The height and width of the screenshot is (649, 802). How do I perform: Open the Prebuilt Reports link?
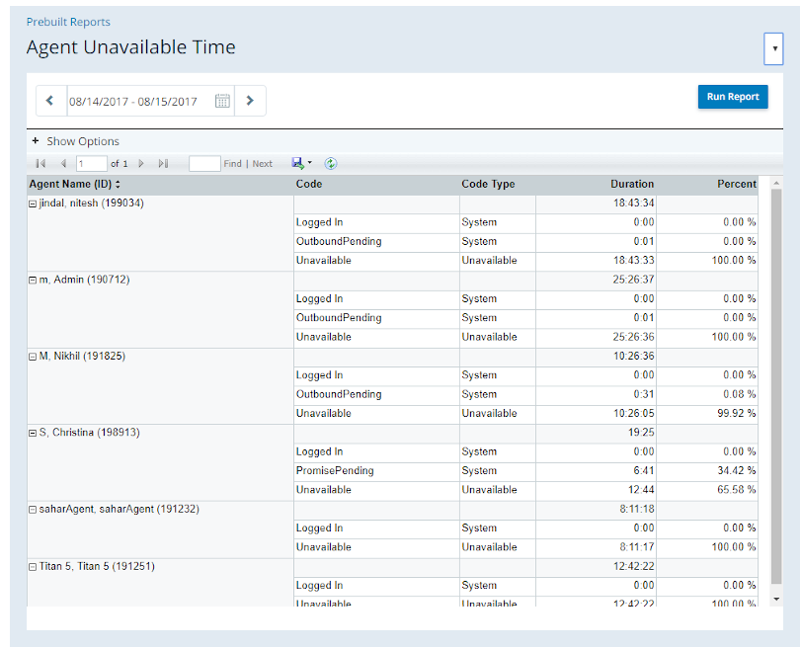click(68, 22)
